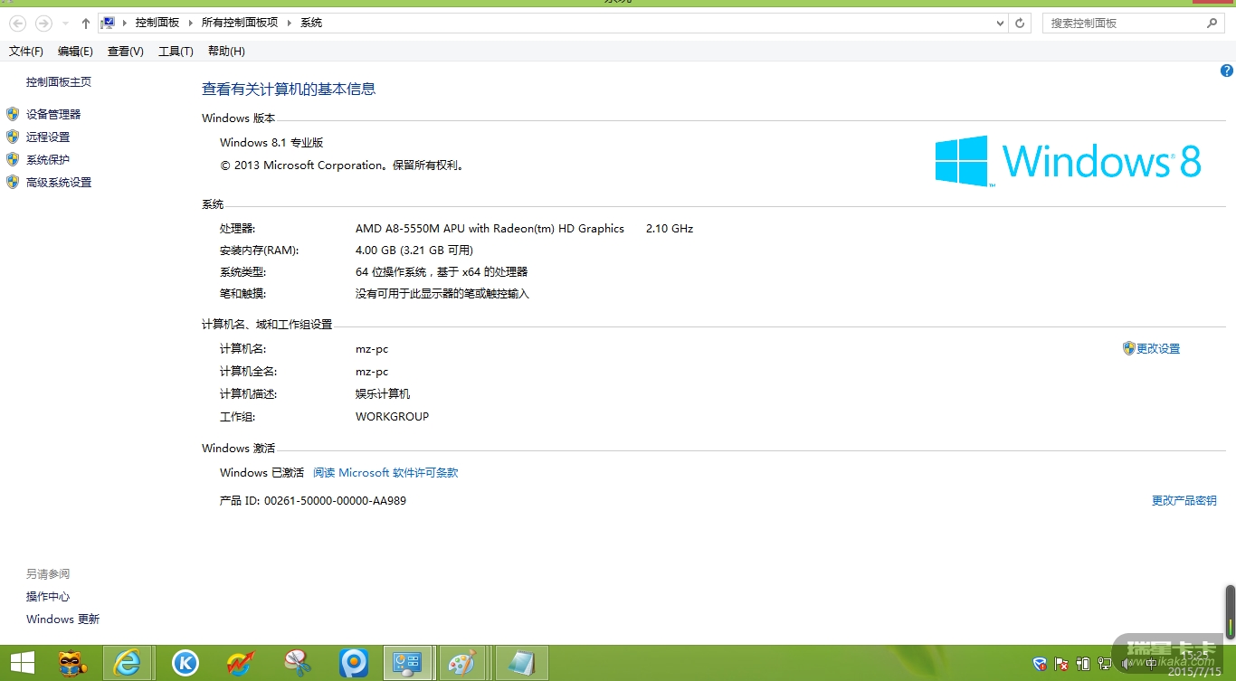
Task: Open the blue K music app on taskbar
Action: click(x=185, y=663)
